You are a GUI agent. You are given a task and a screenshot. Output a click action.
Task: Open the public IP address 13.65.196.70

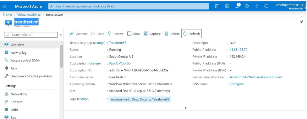click(x=238, y=50)
